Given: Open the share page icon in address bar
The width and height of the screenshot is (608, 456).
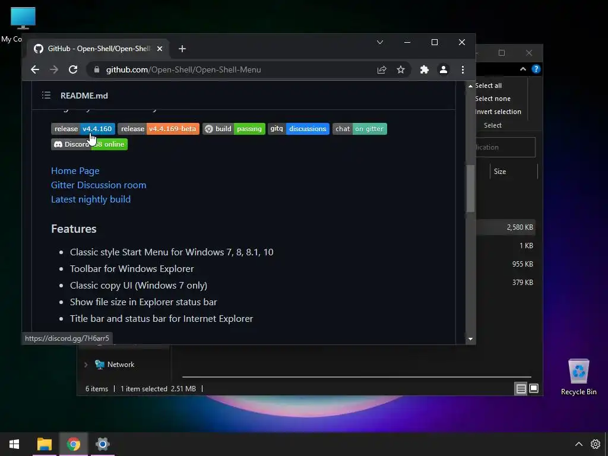Looking at the screenshot, I should pos(382,70).
